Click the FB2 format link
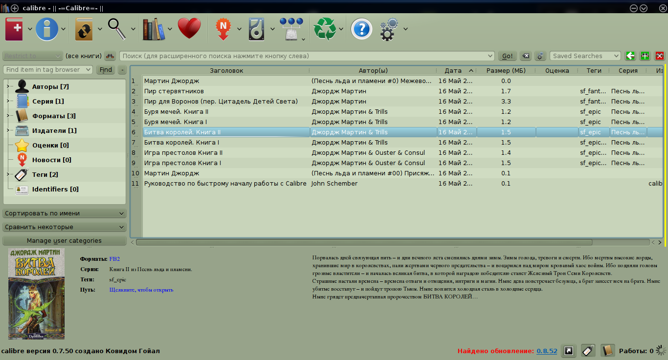668x360 pixels. (114, 259)
